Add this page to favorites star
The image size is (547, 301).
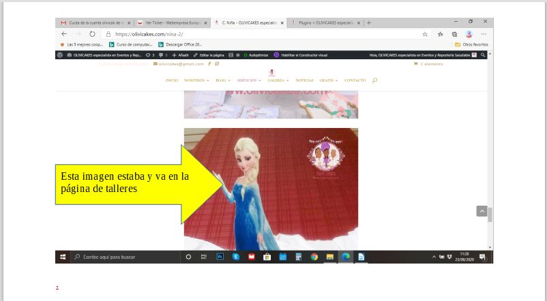tap(425, 34)
